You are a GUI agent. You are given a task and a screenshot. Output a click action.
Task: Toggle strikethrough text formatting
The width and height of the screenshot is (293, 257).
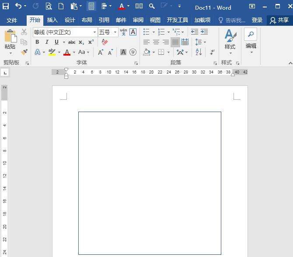(x=72, y=42)
